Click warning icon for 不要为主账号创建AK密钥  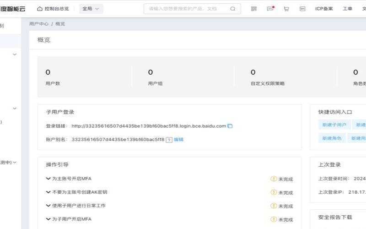coord(274,192)
